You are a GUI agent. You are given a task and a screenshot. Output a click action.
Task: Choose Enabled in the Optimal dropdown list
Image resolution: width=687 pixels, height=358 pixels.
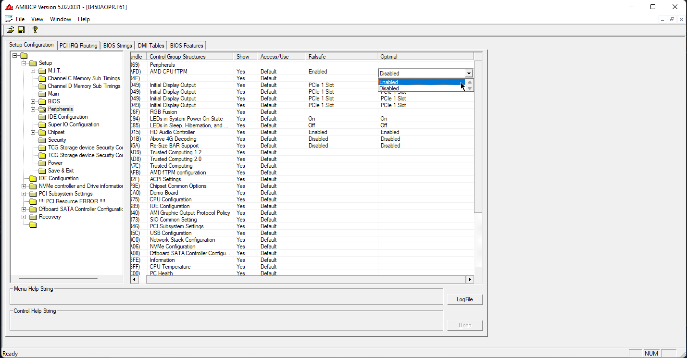422,82
